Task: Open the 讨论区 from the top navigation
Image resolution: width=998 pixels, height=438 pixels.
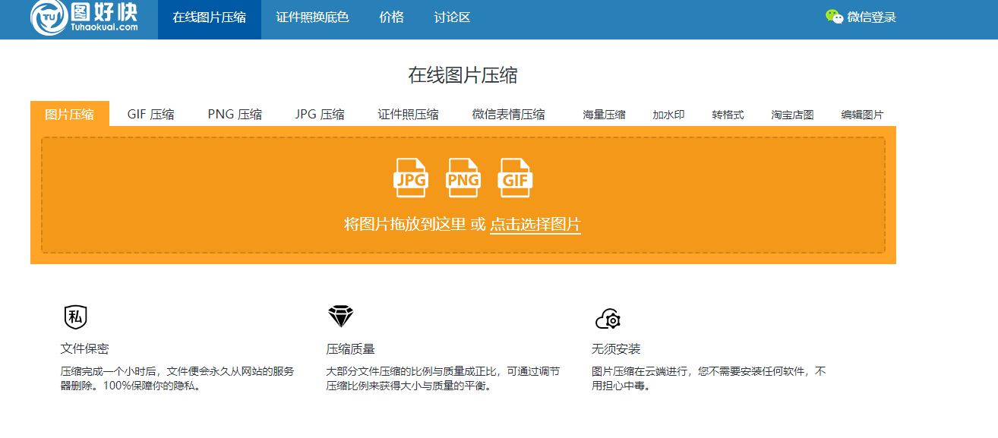Action: (450, 17)
